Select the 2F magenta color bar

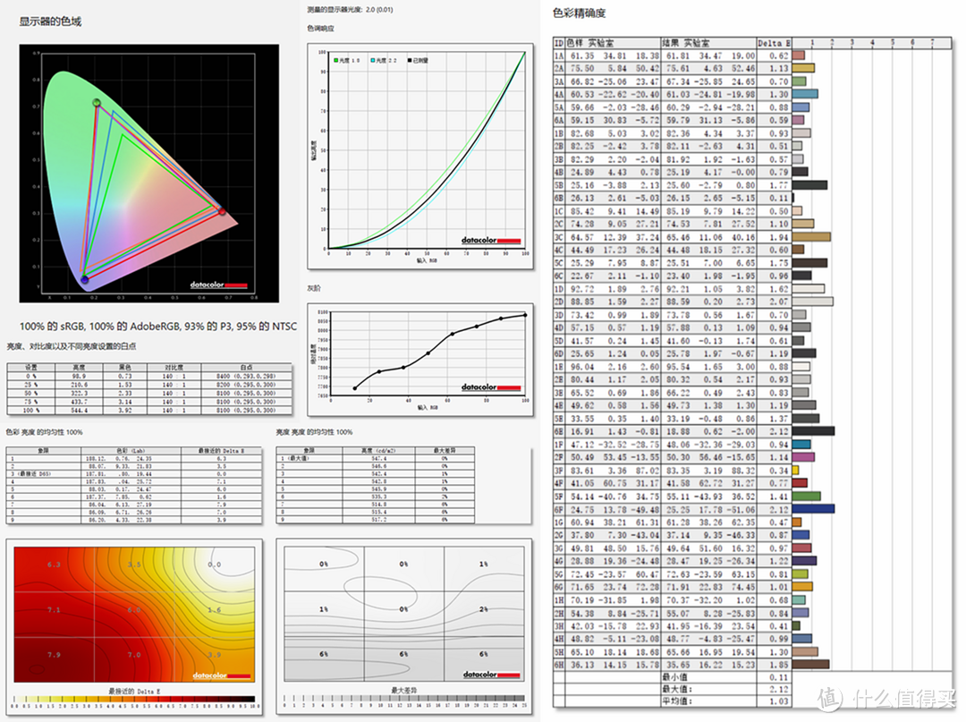click(x=803, y=457)
